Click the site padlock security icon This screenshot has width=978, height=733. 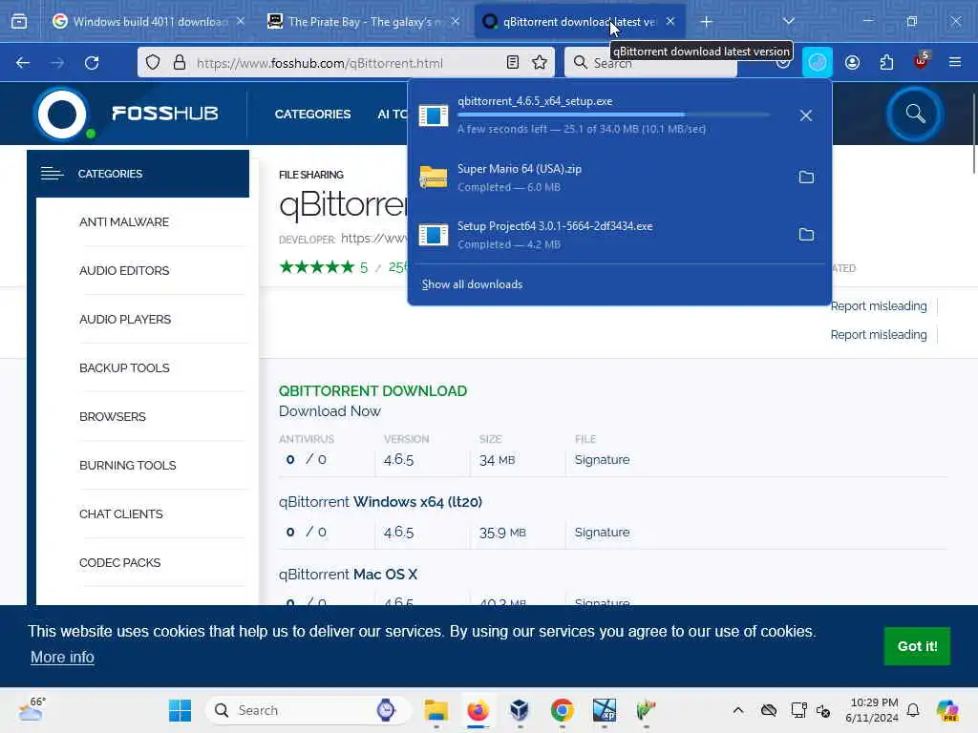180,63
